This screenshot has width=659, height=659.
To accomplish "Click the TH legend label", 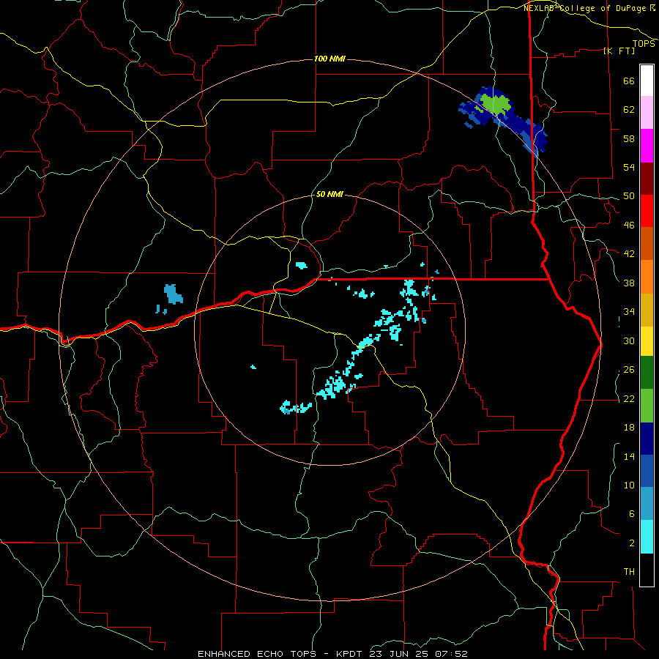I will coord(629,572).
